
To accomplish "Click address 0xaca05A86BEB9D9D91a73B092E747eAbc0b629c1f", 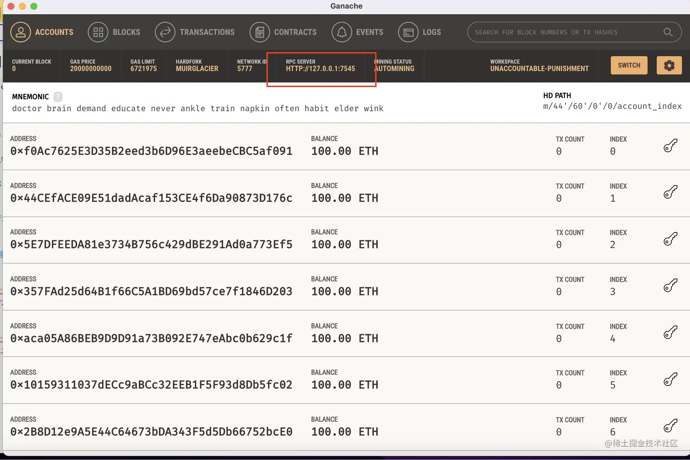I will point(152,338).
